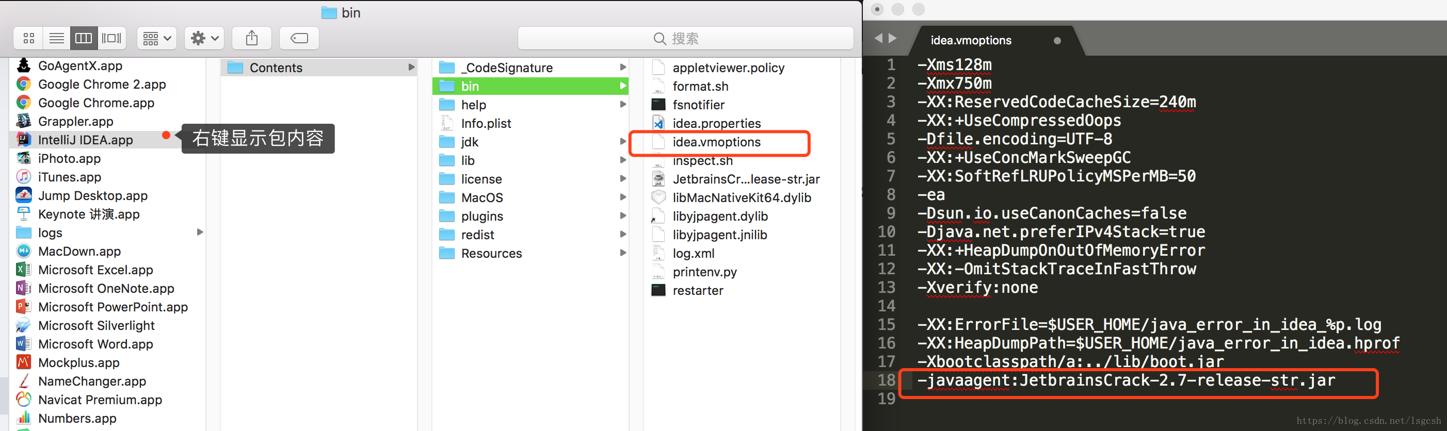Expand the logs folder arrow

click(x=199, y=233)
